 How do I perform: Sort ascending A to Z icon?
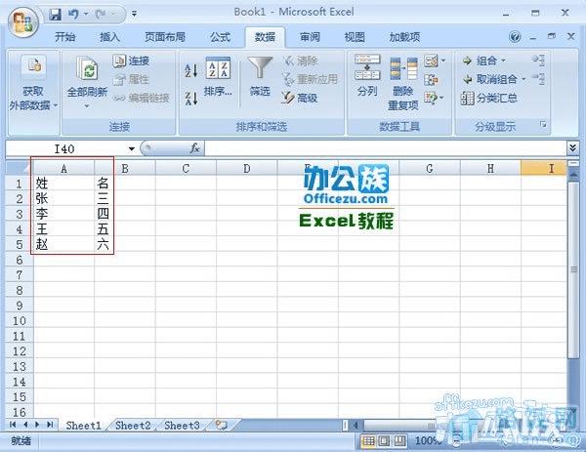(191, 70)
